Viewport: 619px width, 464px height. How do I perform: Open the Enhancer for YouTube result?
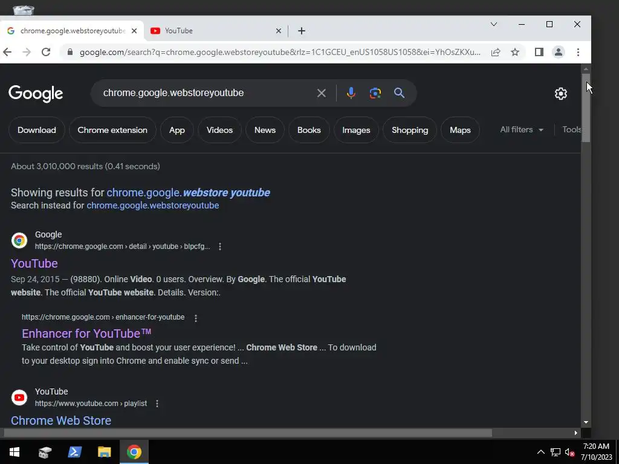coord(86,333)
